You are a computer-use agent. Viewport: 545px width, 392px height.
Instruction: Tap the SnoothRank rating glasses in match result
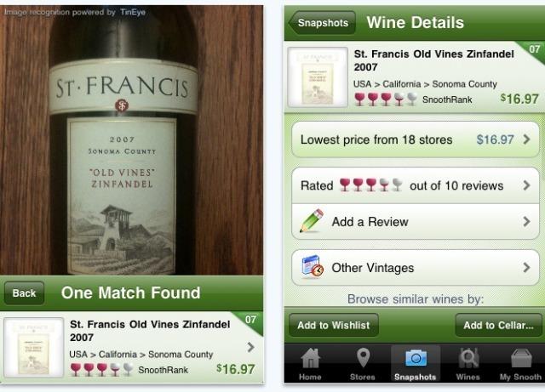point(101,370)
